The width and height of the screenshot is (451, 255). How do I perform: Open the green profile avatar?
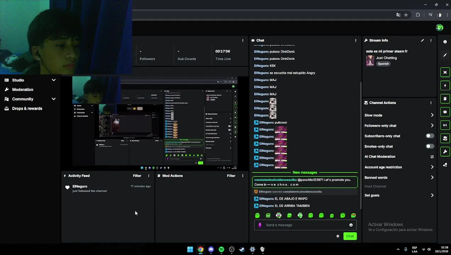[x=440, y=28]
